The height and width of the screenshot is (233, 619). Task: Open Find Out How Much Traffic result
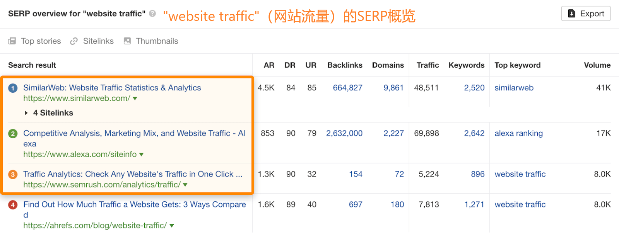135,209
